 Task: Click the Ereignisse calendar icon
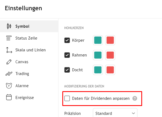(9, 98)
